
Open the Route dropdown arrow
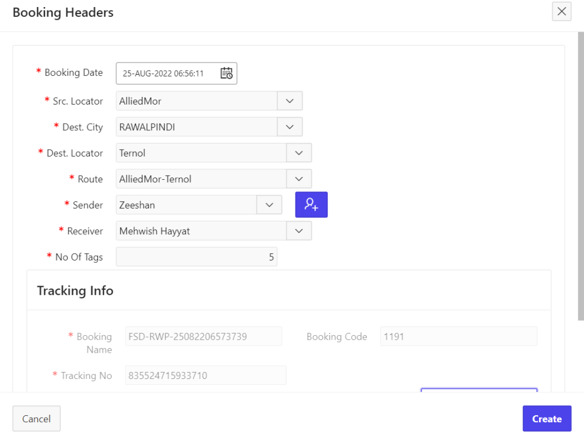(298, 179)
